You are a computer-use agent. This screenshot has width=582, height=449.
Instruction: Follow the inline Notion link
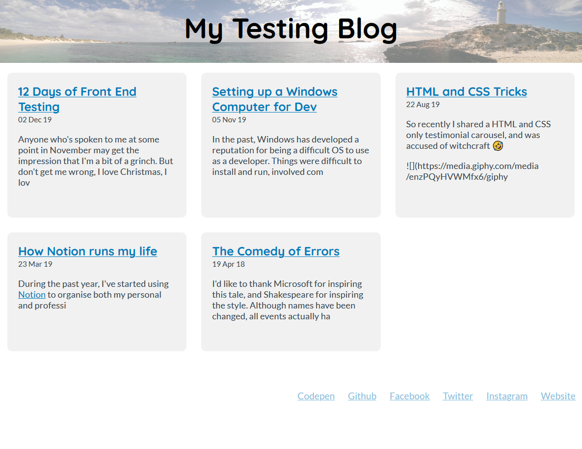pos(32,295)
